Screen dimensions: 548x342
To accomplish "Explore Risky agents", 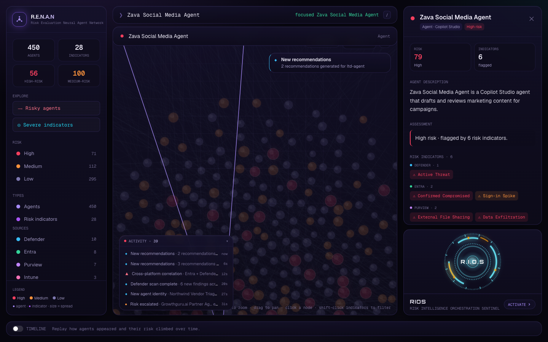I will 56,108.
